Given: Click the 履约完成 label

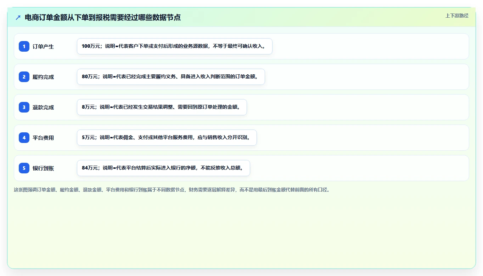Looking at the screenshot, I should pyautogui.click(x=43, y=77).
